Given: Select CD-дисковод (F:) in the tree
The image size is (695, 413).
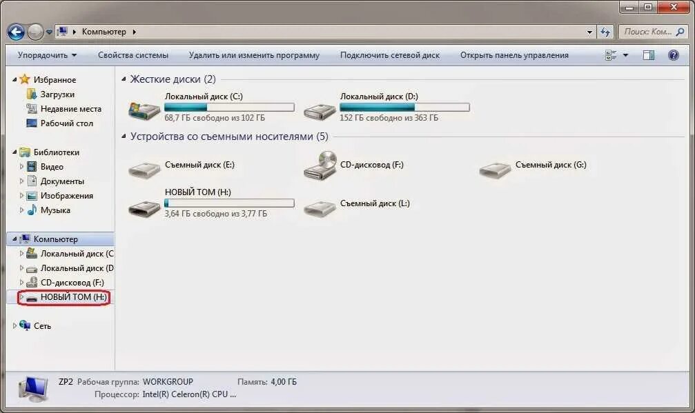Looking at the screenshot, I should (x=72, y=283).
